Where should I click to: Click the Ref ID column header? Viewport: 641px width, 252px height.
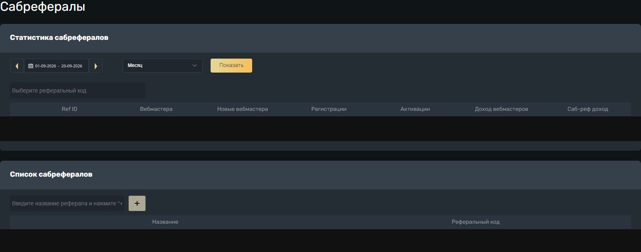[70, 109]
